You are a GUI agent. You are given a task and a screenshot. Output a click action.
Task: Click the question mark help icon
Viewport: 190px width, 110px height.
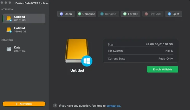(55, 106)
